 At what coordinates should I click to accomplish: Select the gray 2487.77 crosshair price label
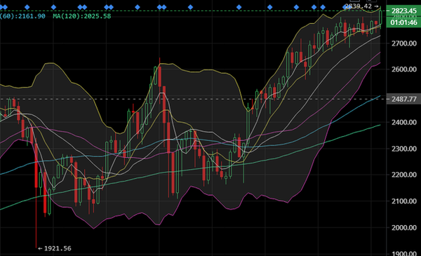pyautogui.click(x=403, y=99)
